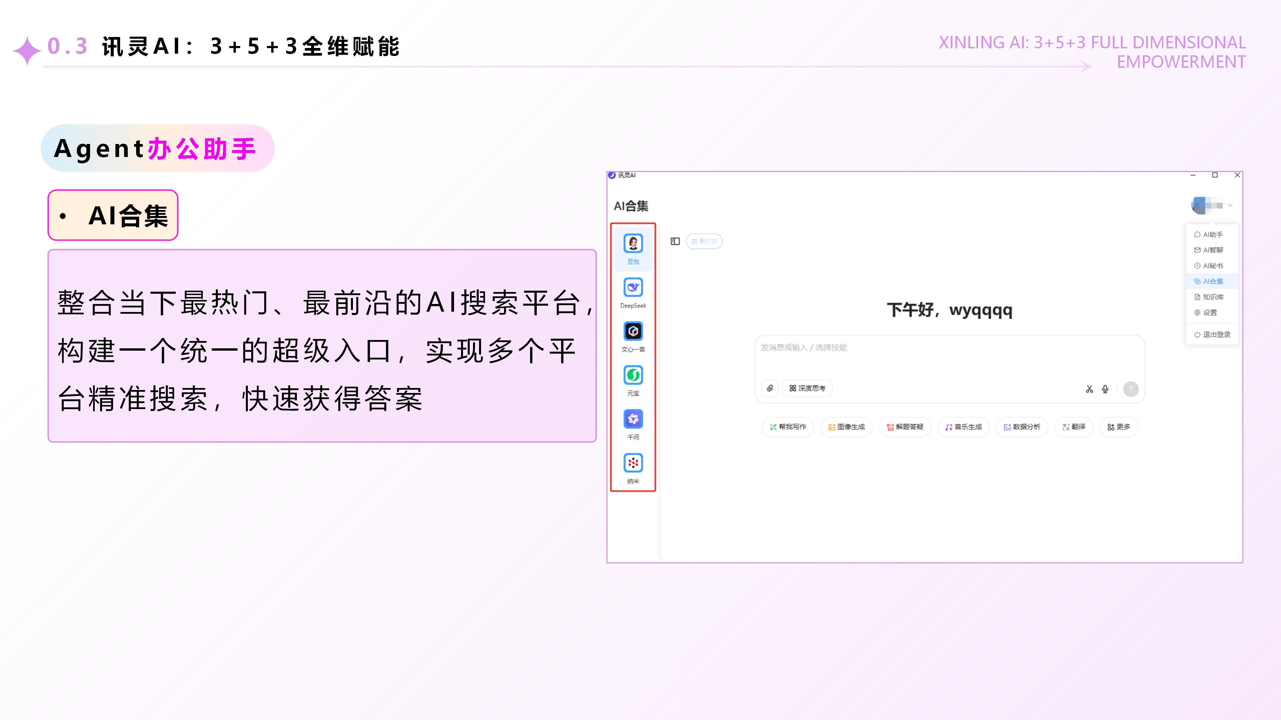The width and height of the screenshot is (1281, 720).
Task: Click the scissors screenshot icon
Action: 1089,389
